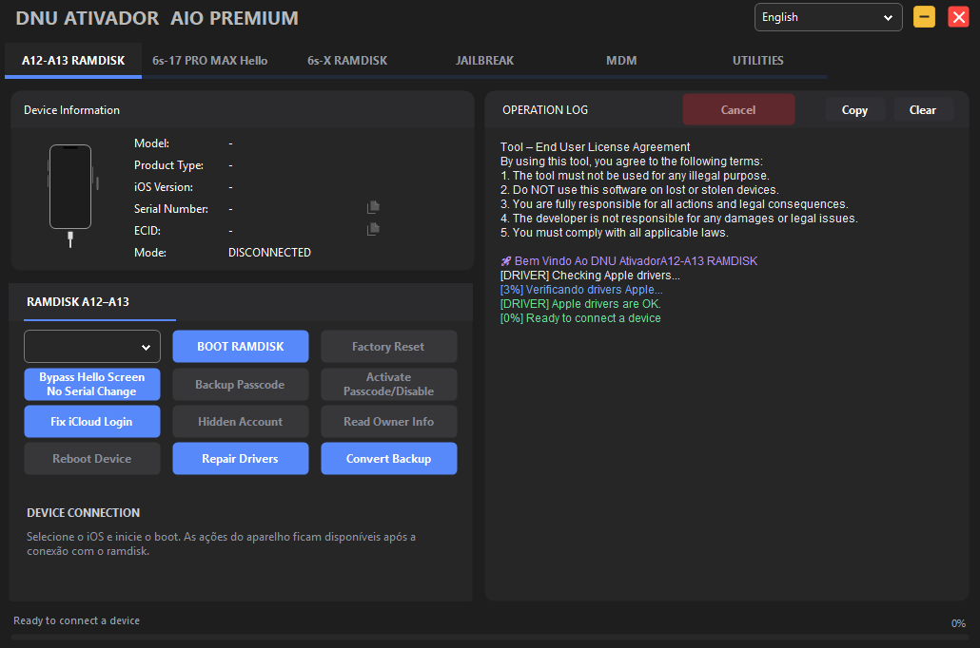The image size is (980, 648).
Task: Go to the JAILBREAK tab
Action: (484, 61)
